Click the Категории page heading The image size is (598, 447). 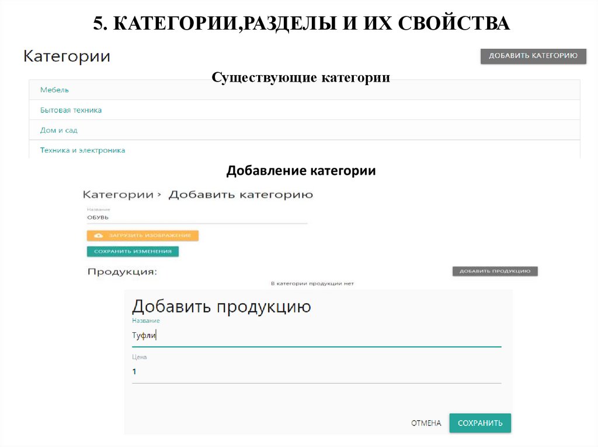pos(66,56)
